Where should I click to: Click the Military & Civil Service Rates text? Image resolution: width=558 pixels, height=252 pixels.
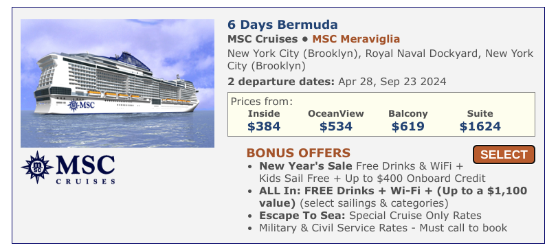click(x=383, y=228)
